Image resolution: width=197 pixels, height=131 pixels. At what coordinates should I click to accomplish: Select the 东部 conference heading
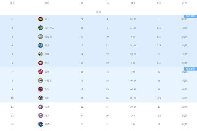[98, 12]
